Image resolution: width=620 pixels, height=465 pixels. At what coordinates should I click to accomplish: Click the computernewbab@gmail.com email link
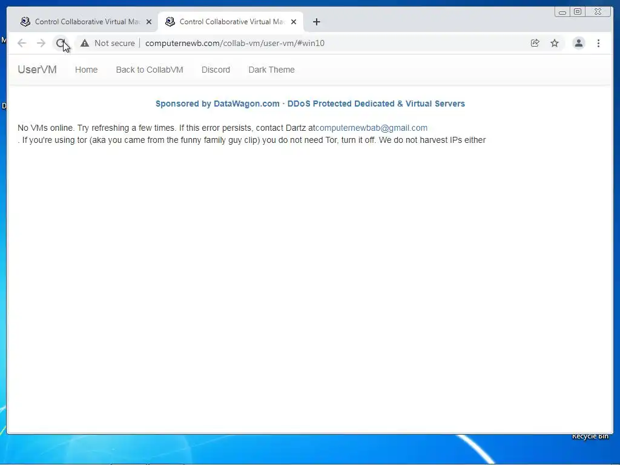point(371,128)
